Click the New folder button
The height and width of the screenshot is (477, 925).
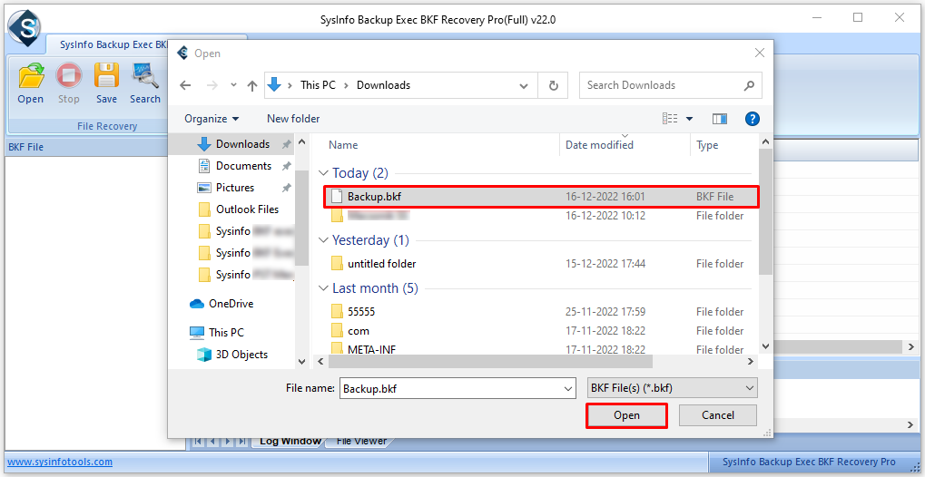(x=293, y=119)
